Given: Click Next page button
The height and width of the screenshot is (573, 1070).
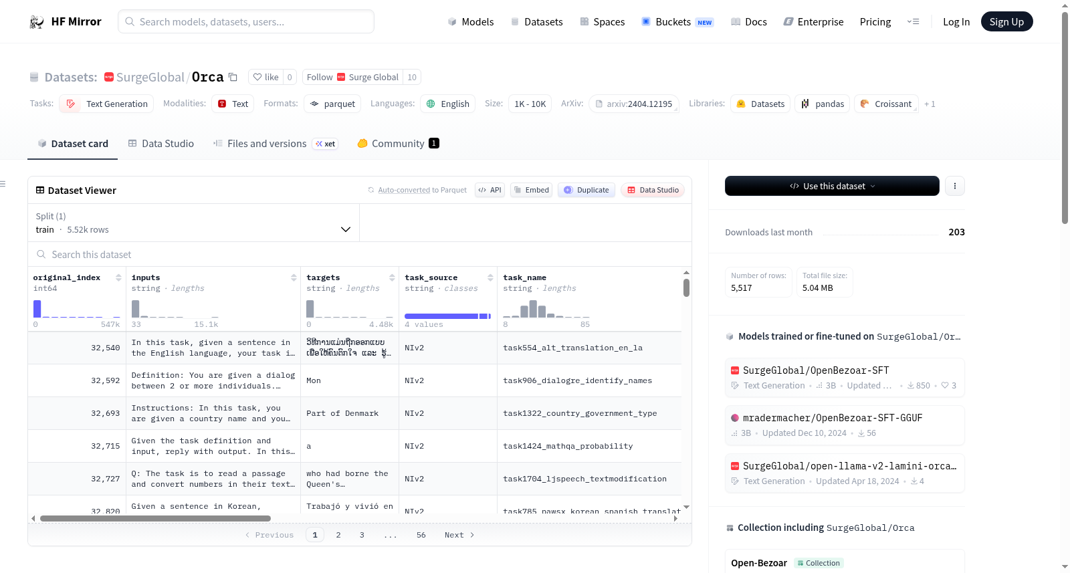Looking at the screenshot, I should [459, 535].
